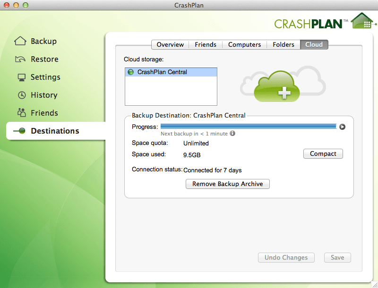
Task: Click the yellow minimize window button
Action: click(16, 5)
